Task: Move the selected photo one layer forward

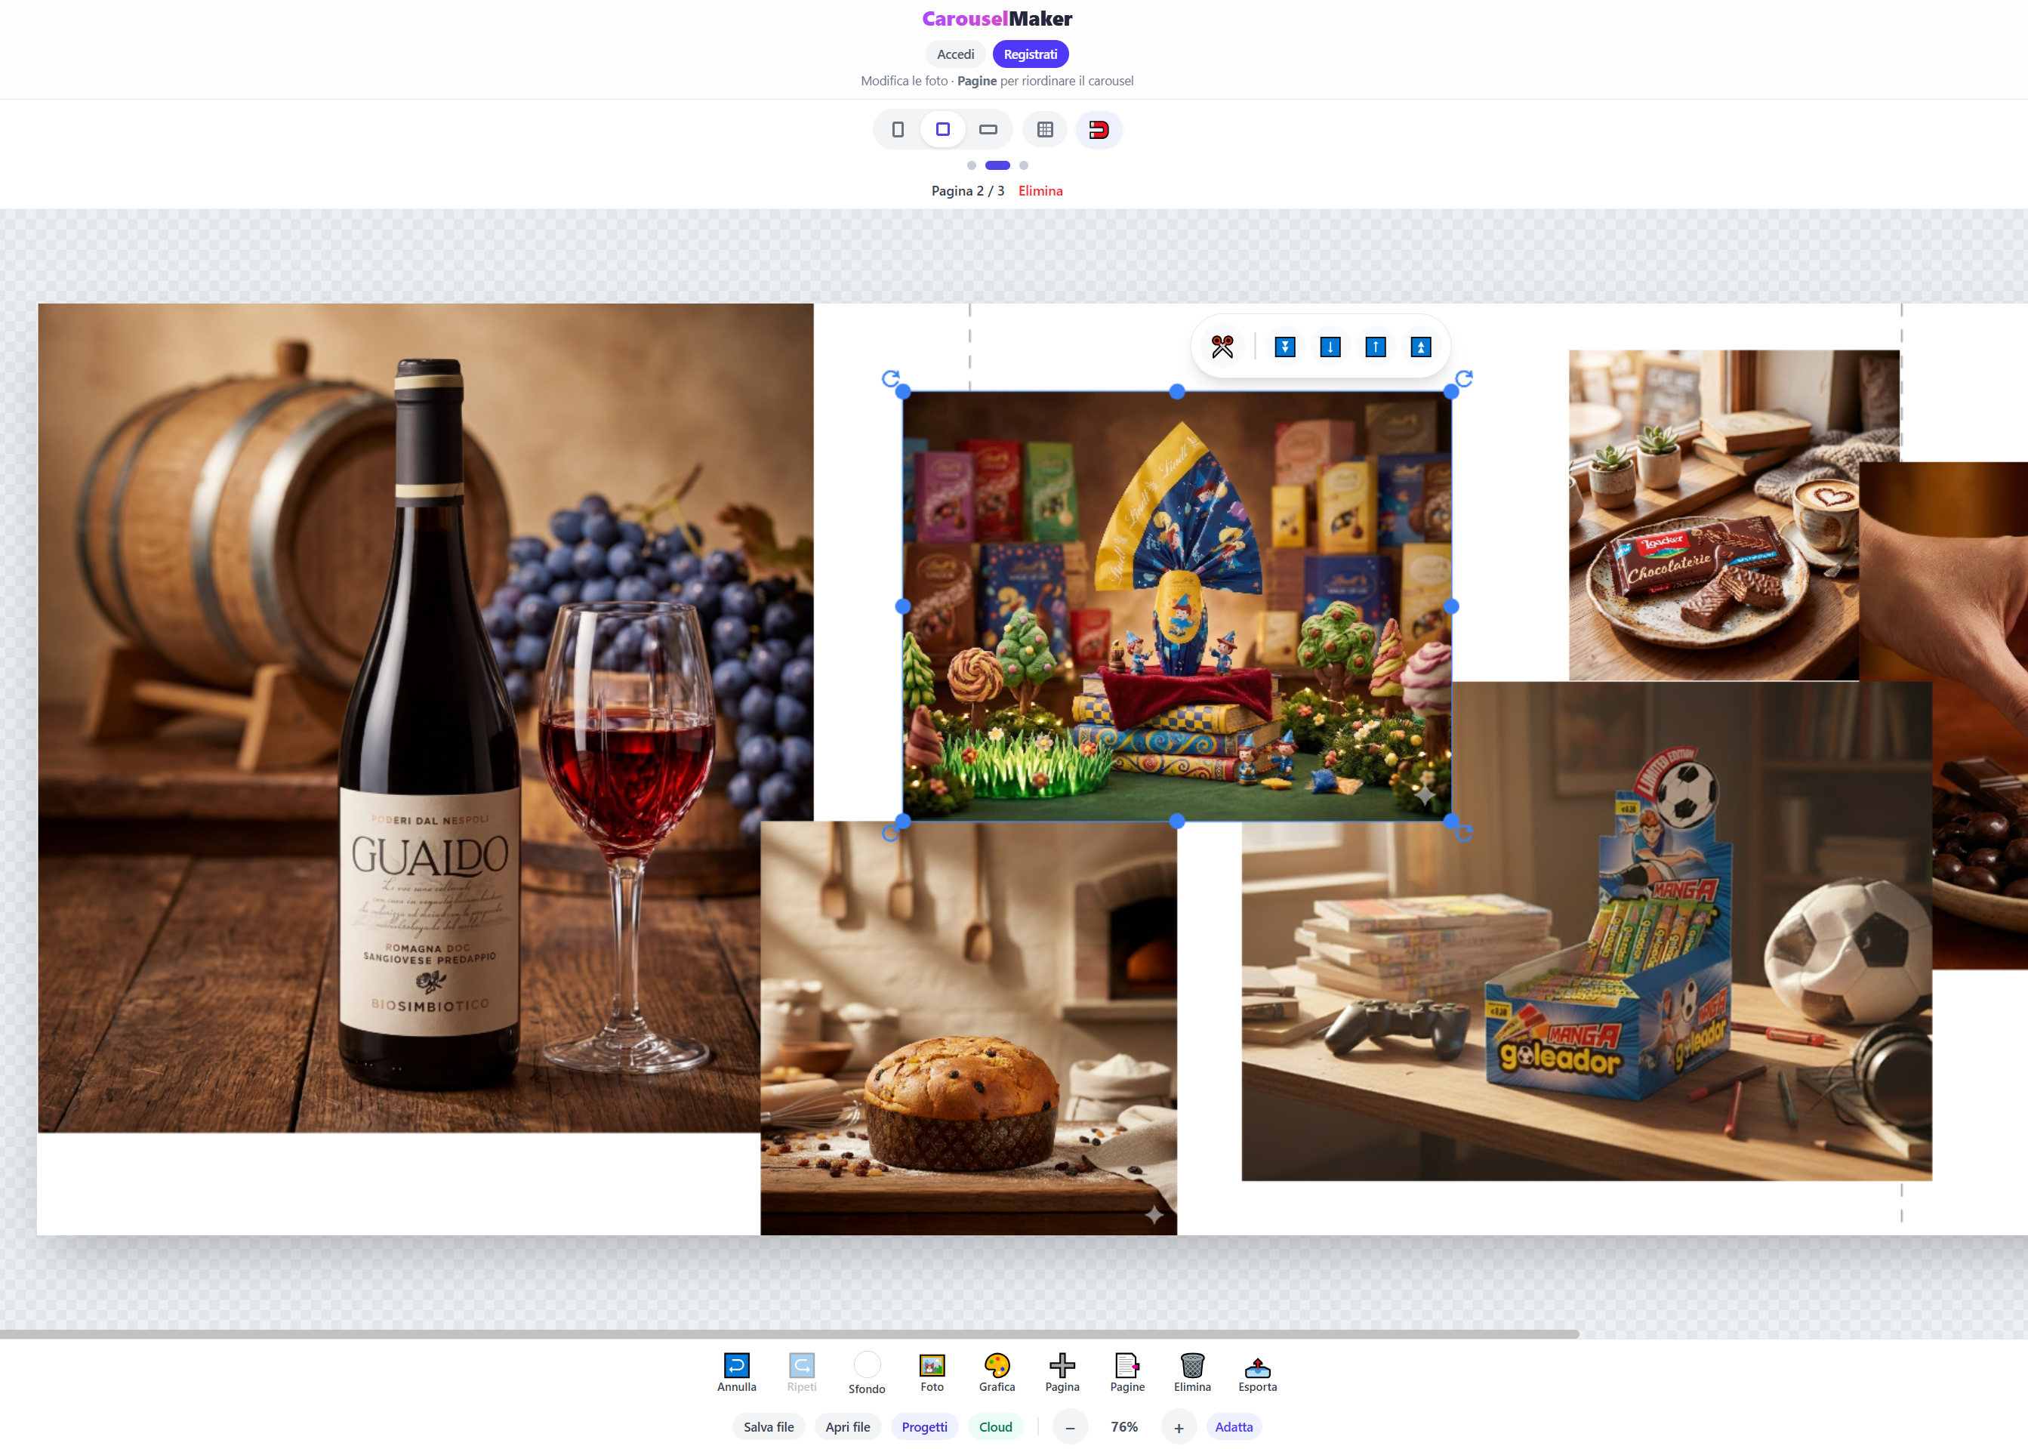Action: [1375, 346]
